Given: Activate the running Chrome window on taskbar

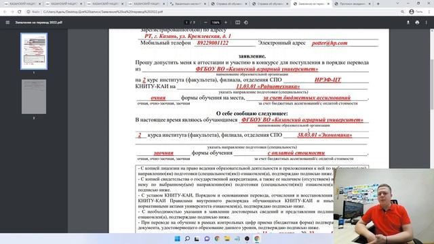Looking at the screenshot, I should 257,239.
